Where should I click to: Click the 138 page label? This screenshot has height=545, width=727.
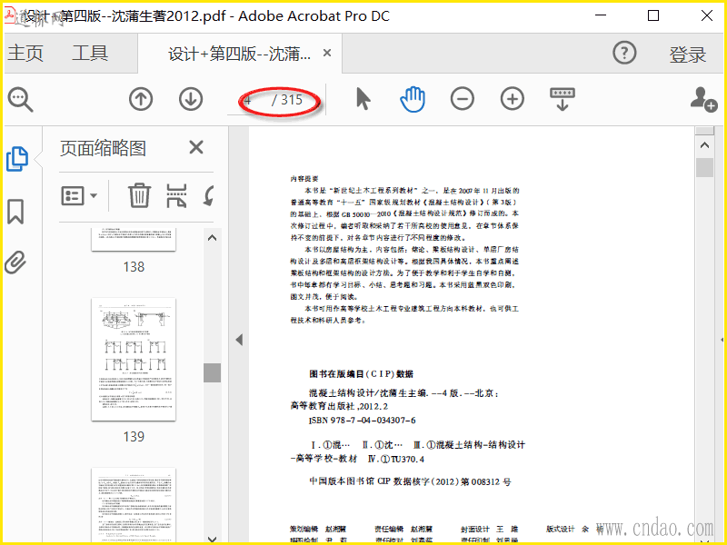click(134, 267)
